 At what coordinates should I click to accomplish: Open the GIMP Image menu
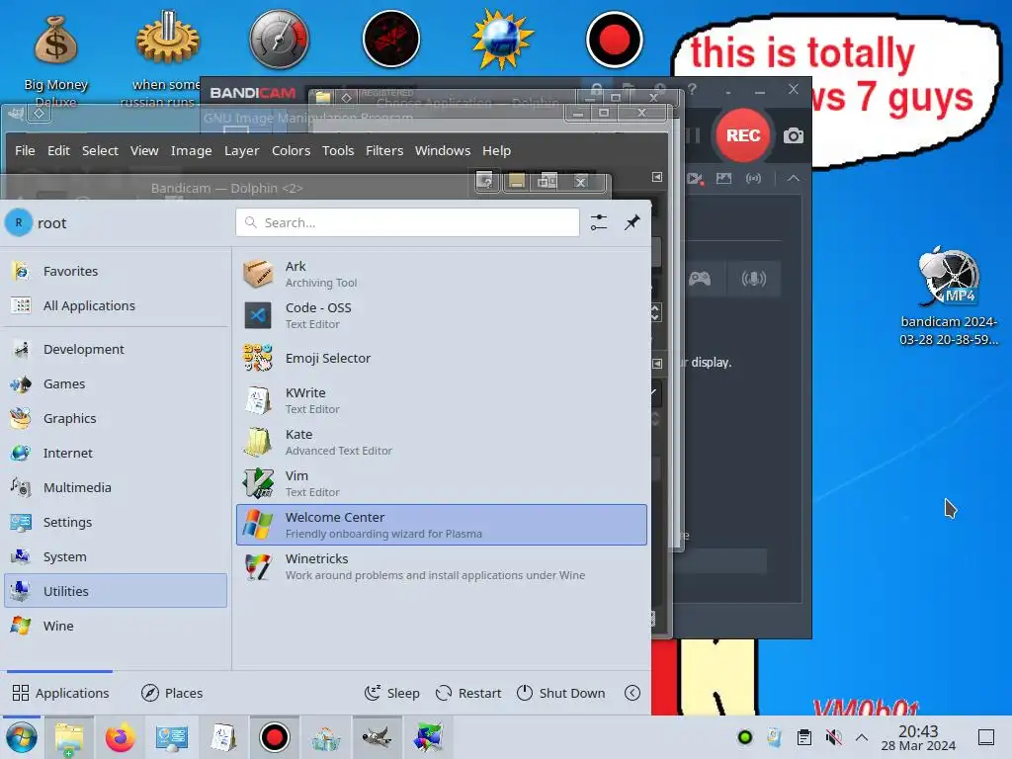(191, 150)
